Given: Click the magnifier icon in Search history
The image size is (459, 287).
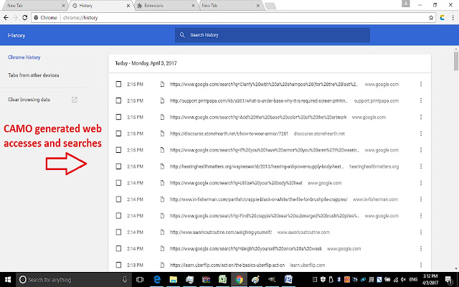Looking at the screenshot, I should tap(182, 35).
